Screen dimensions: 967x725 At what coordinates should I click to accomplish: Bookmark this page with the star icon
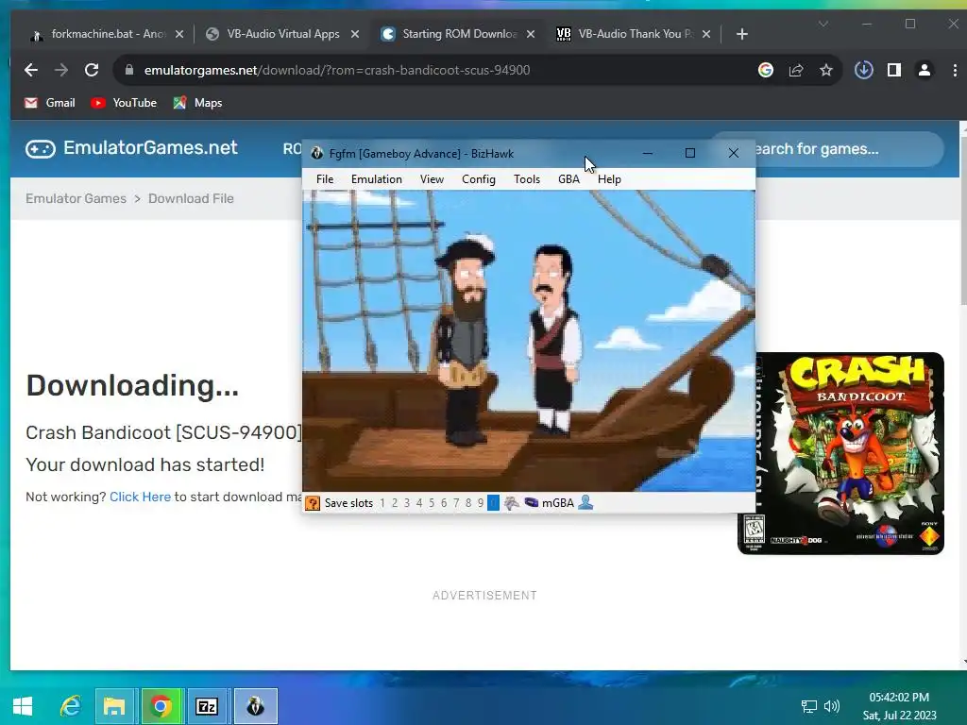point(825,70)
